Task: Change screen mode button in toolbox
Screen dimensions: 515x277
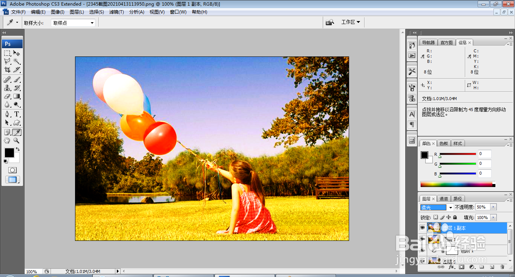Action: (12, 180)
